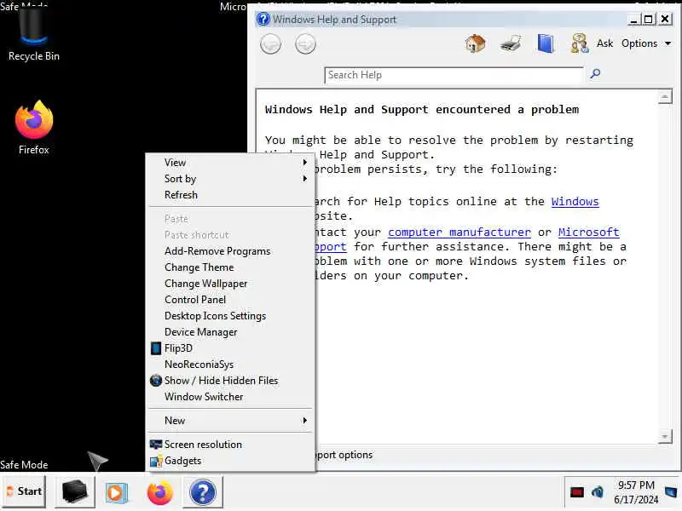Open Screen resolution from context menu
The image size is (682, 511).
[x=230, y=445]
